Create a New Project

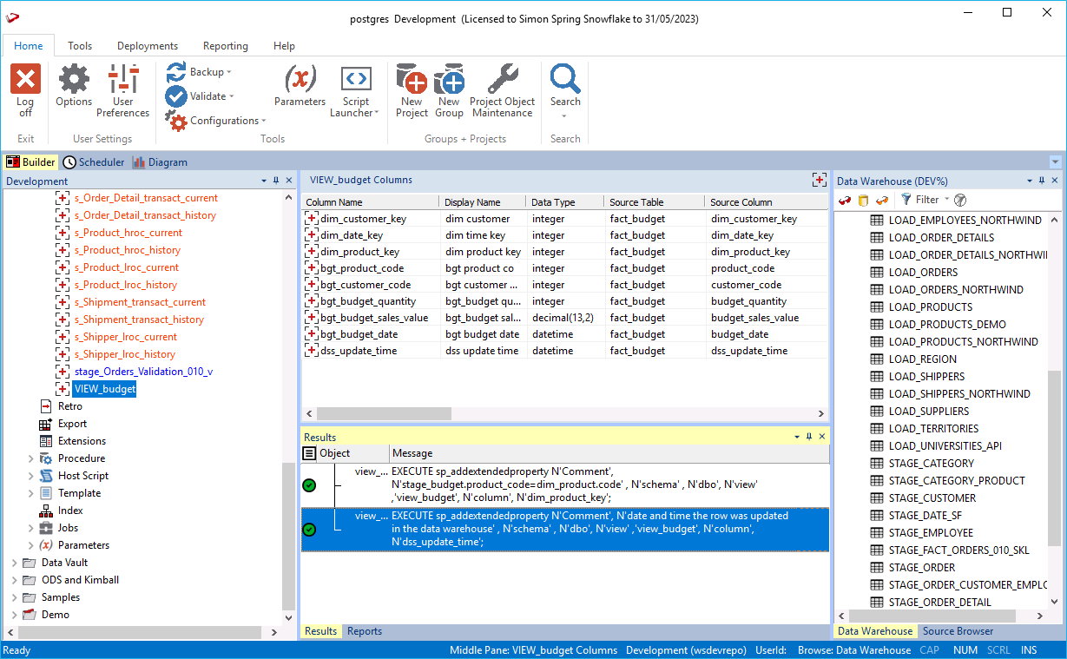pos(412,80)
